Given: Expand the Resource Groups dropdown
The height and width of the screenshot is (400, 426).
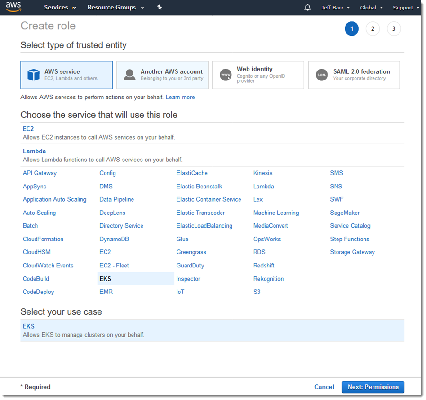Looking at the screenshot, I should tap(115, 8).
